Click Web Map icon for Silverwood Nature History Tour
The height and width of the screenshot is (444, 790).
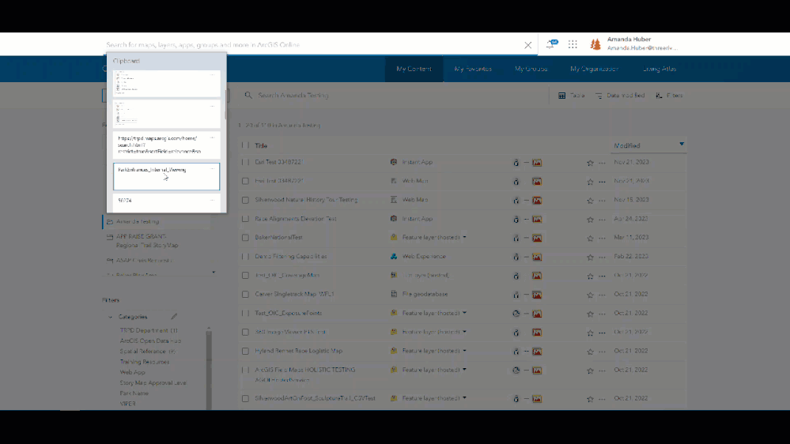[x=394, y=200]
